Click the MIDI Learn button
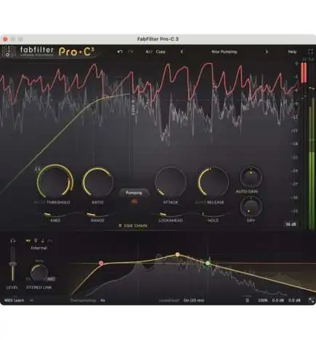This screenshot has height=340, width=316. point(15,300)
